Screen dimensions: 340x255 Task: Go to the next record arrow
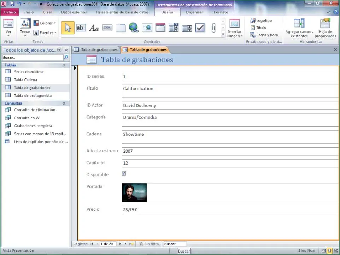(120, 244)
